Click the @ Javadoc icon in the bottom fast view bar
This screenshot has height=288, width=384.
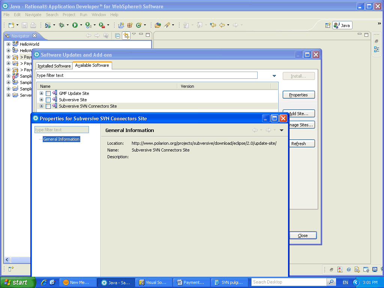(349, 270)
